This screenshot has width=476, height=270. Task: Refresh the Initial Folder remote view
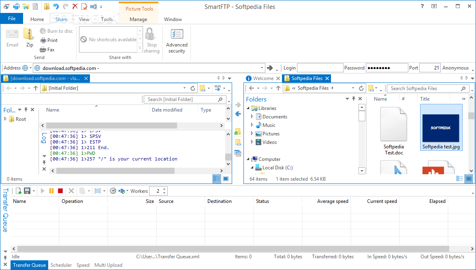pos(193,88)
